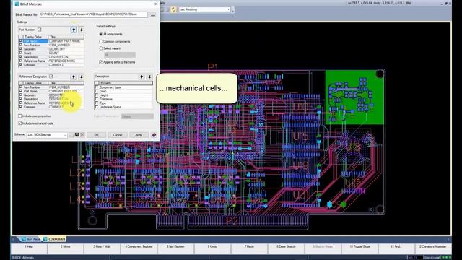Click Cancel in Bill of Materials dialog
Viewport: 462px width, 260px height.
pos(118,135)
